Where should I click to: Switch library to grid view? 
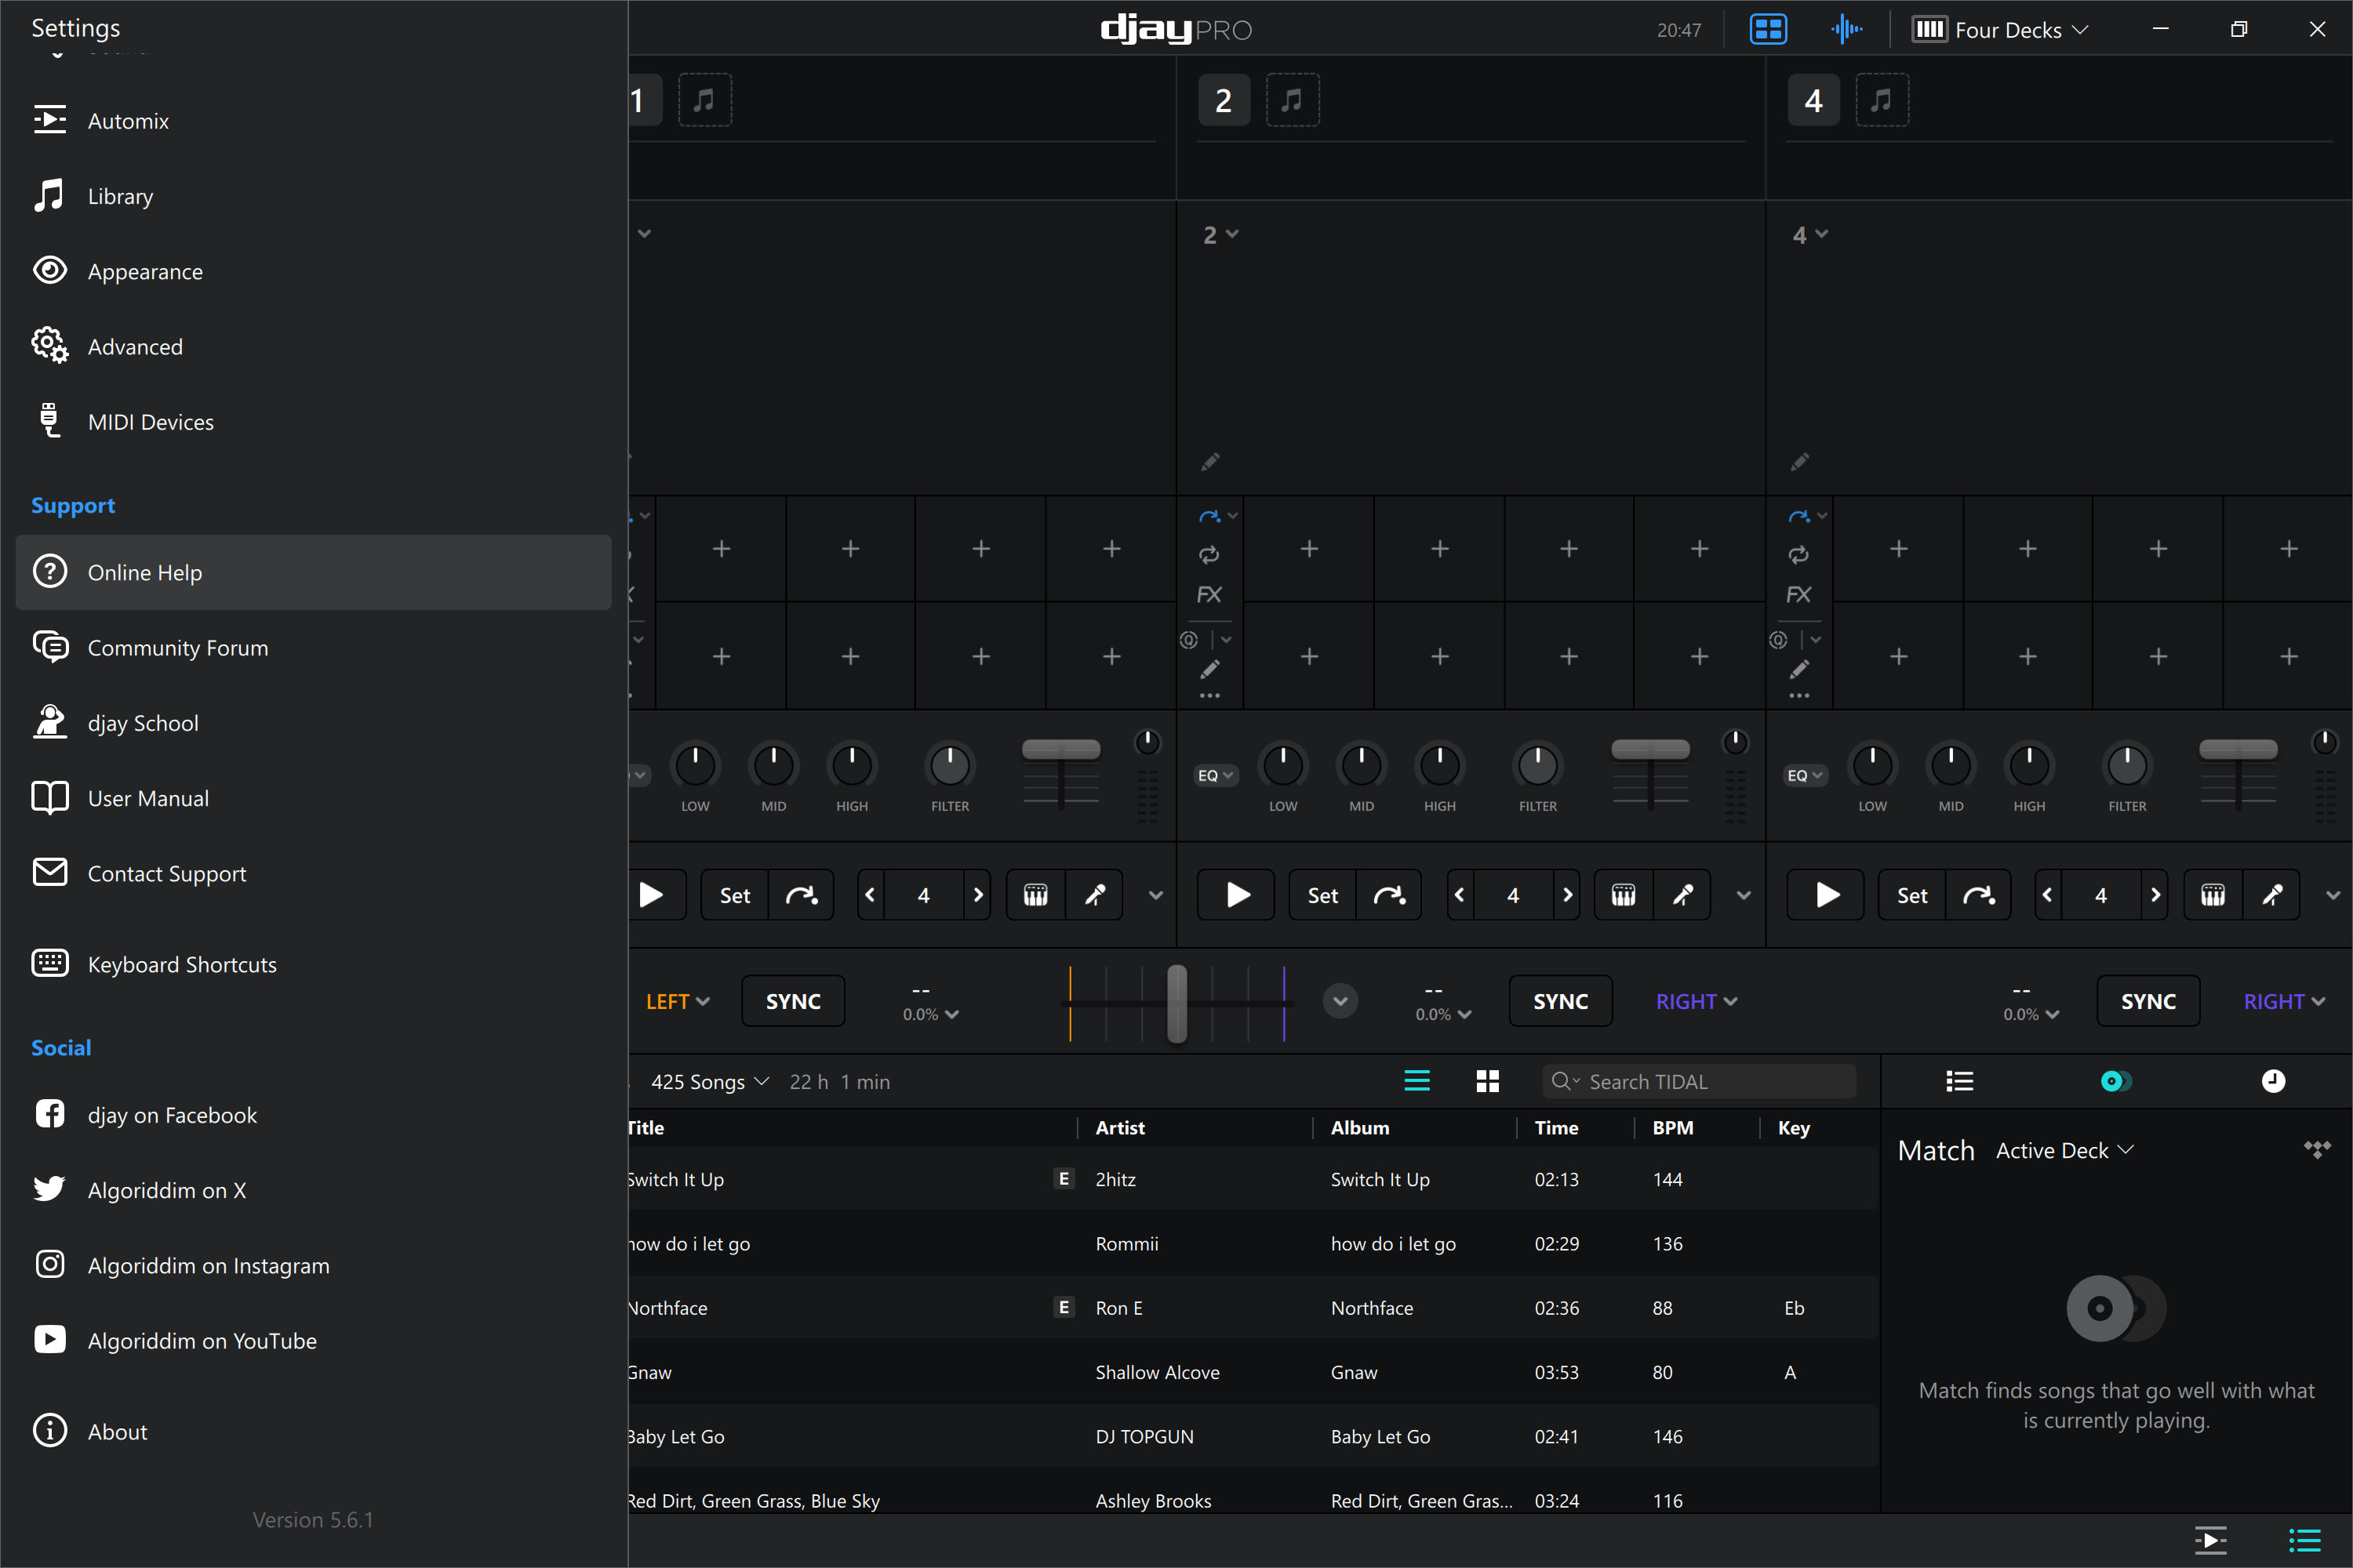click(1488, 1081)
